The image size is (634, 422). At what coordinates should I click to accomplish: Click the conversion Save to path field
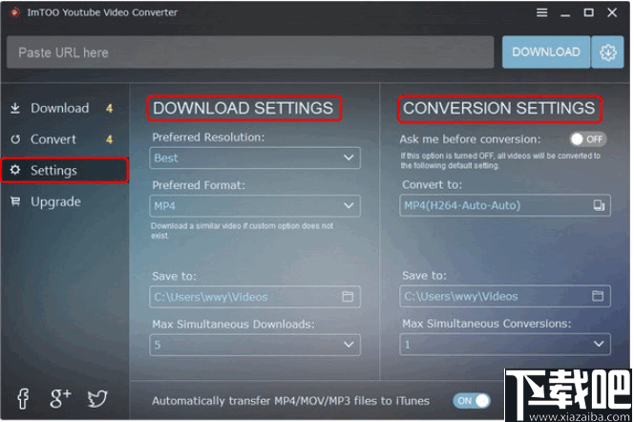[x=505, y=296]
